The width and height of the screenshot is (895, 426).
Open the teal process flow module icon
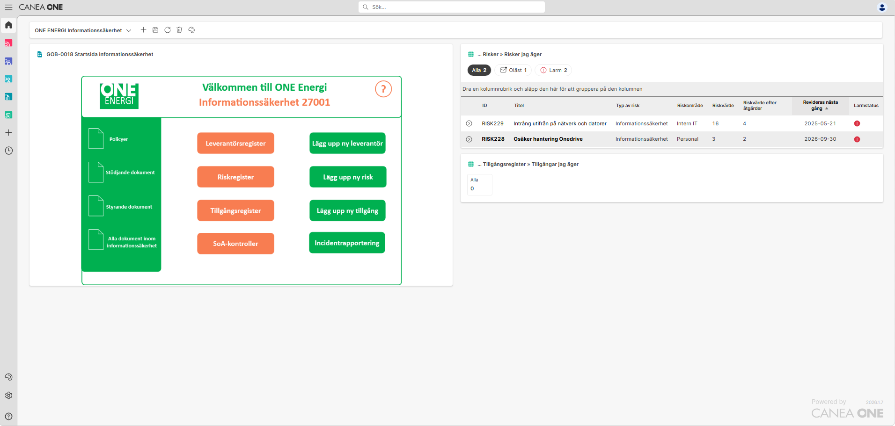coord(8,79)
